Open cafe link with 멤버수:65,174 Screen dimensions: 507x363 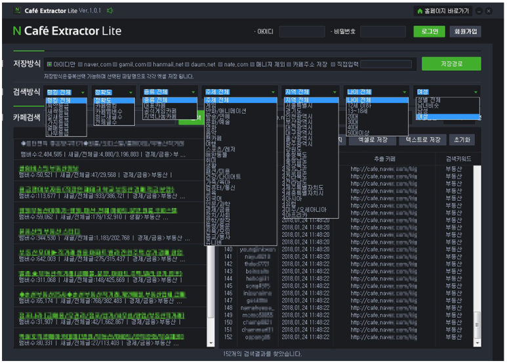coord(102,295)
